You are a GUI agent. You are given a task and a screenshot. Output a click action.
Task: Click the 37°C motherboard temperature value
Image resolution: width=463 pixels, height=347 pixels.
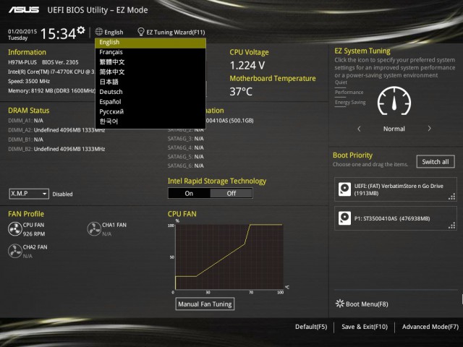point(241,92)
